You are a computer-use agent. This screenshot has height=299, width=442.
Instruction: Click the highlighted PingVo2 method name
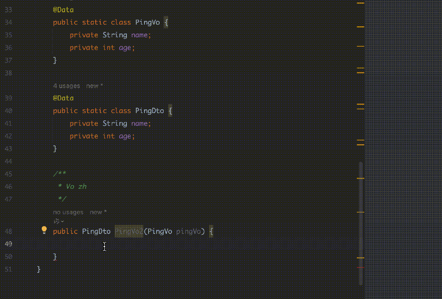129,231
